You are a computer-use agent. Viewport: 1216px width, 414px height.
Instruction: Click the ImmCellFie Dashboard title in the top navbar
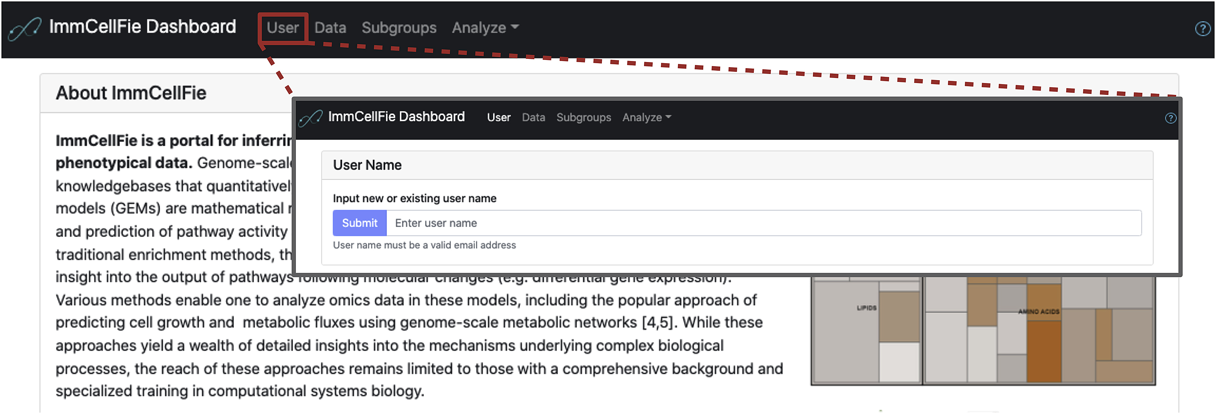(x=143, y=27)
